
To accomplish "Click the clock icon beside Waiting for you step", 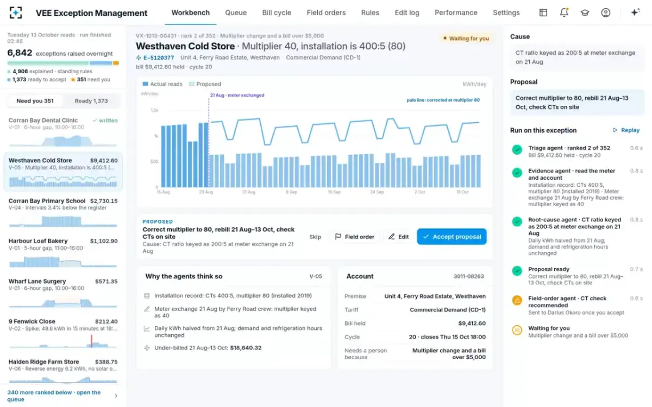I will point(517,329).
